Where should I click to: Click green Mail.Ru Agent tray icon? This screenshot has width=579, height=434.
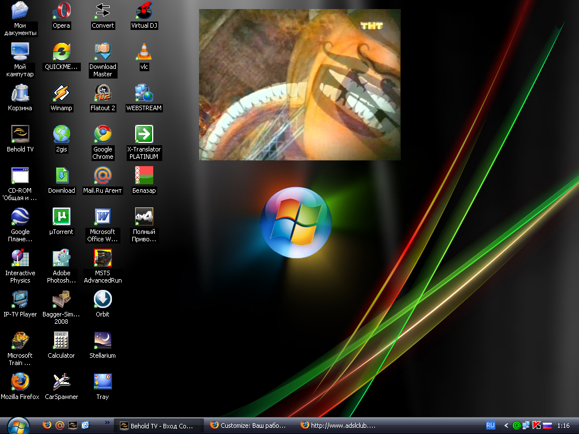coord(517,426)
